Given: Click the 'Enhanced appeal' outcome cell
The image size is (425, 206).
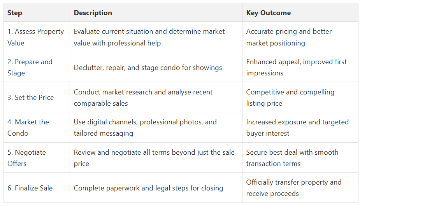Looking at the screenshot, I should coord(296,67).
